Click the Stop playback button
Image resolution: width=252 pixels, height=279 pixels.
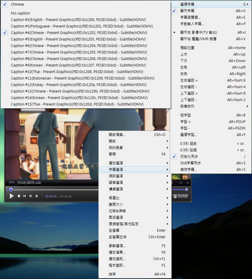point(19,196)
